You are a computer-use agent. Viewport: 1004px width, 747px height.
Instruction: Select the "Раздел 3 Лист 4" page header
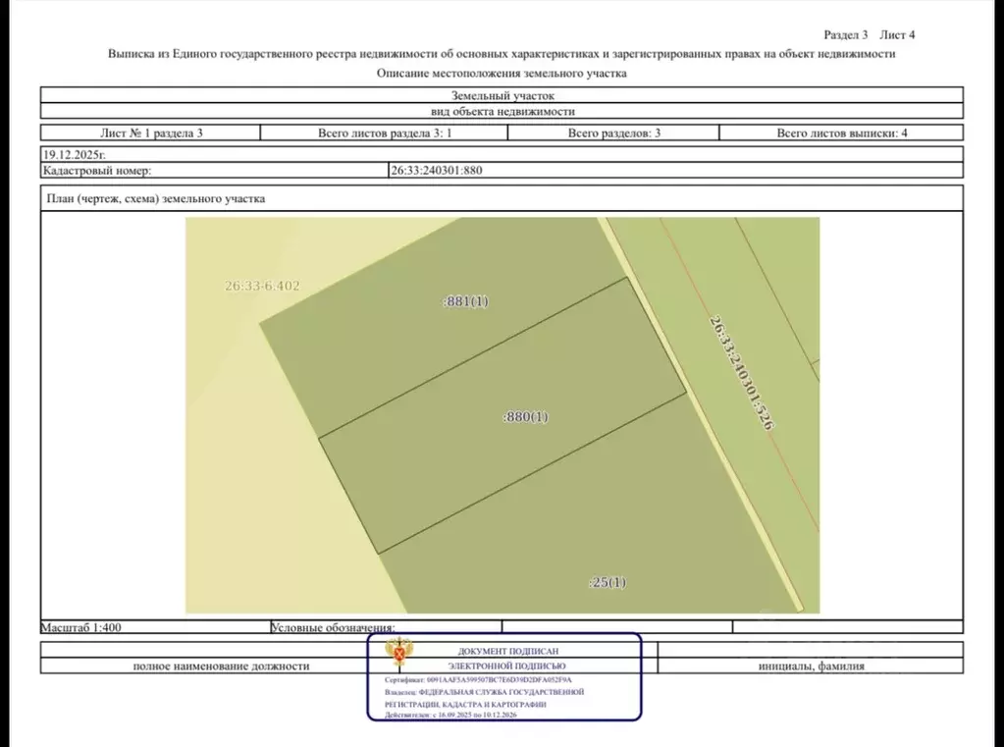(x=869, y=34)
